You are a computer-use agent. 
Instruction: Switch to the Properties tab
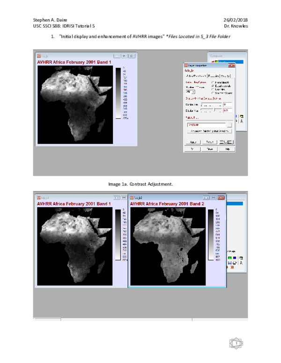pyautogui.click(x=213, y=75)
